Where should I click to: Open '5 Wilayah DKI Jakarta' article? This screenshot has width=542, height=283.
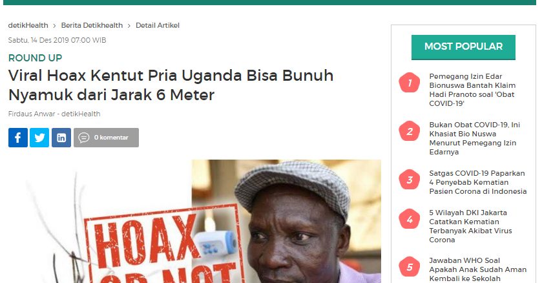point(470,226)
